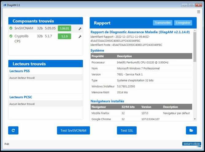Click green 5.06.01 version button
Image resolution: width=205 pixels, height=152 pixels.
click(x=64, y=28)
